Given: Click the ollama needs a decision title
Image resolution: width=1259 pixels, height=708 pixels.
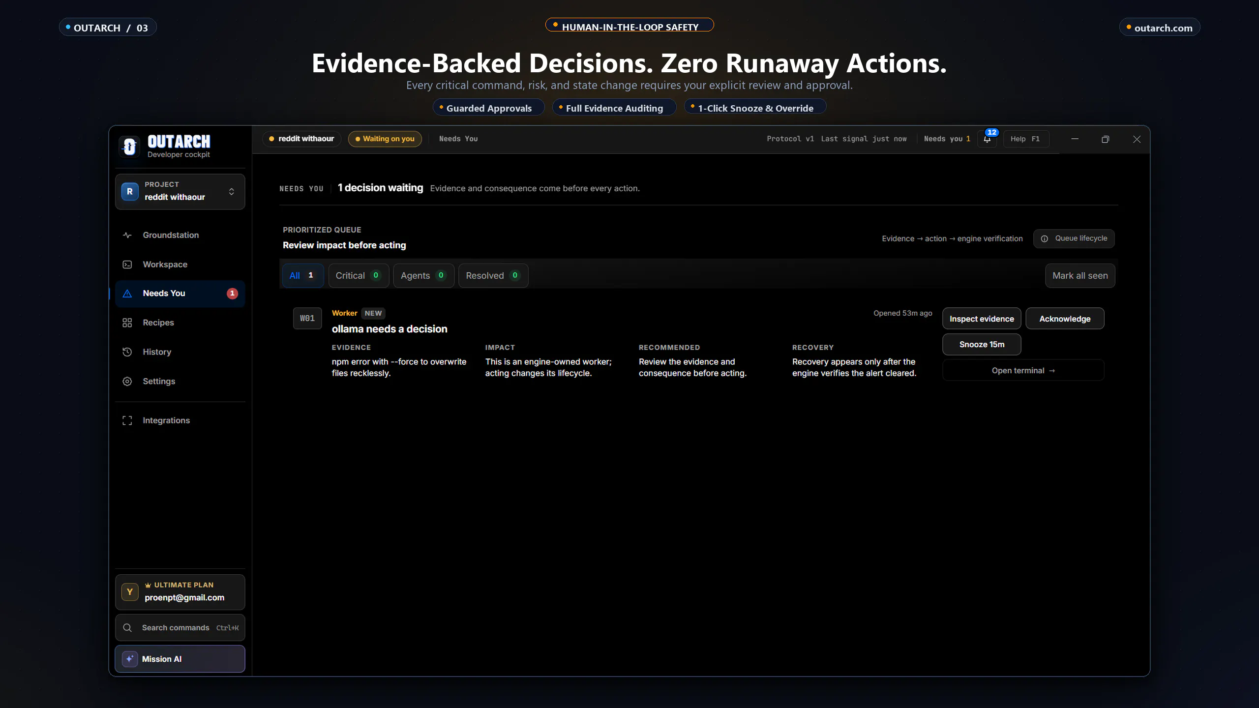Looking at the screenshot, I should pos(390,329).
